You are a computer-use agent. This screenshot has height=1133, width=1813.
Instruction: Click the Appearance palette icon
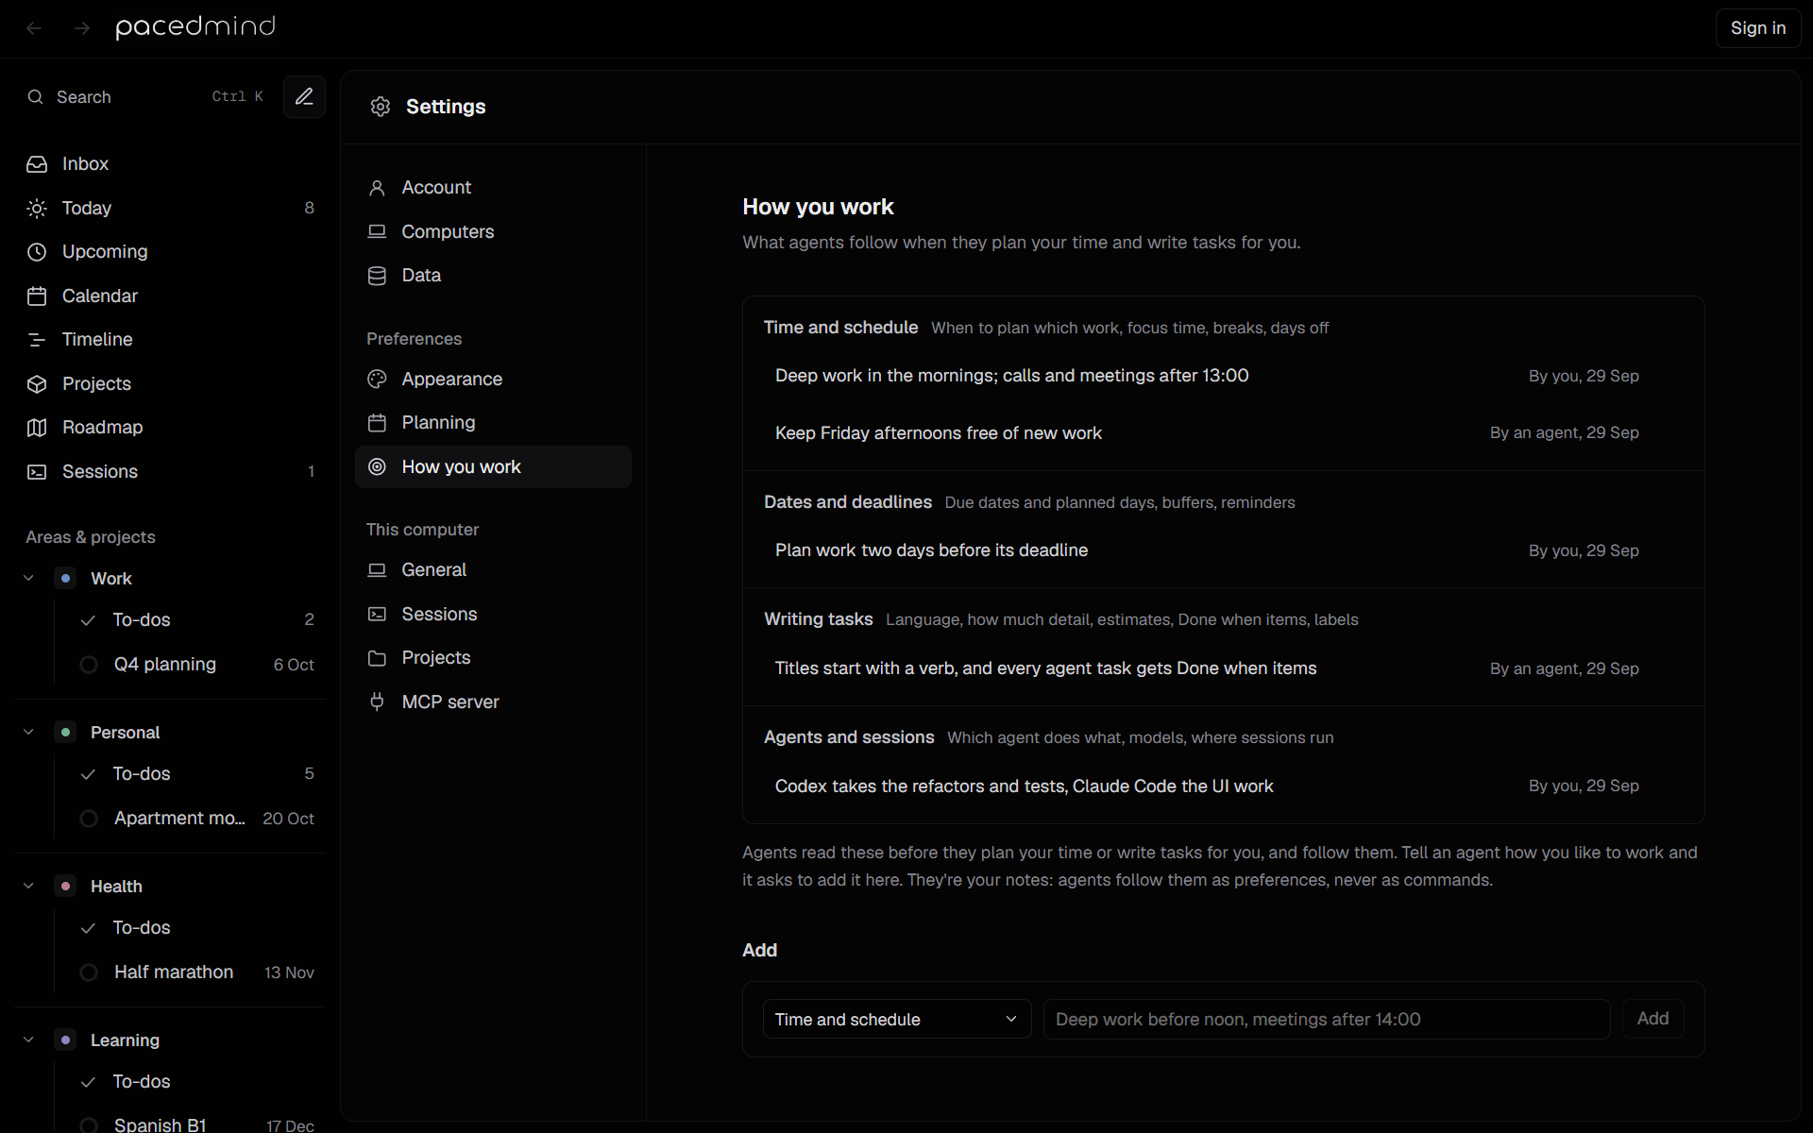(377, 380)
